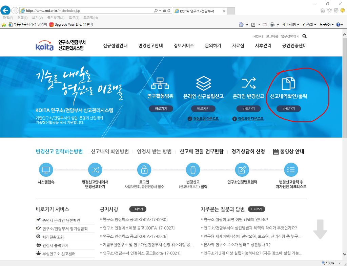Image resolution: width=347 pixels, height=266 pixels.
Task: Click the 변경신고 mouse step icon
Action: pyautogui.click(x=193, y=170)
